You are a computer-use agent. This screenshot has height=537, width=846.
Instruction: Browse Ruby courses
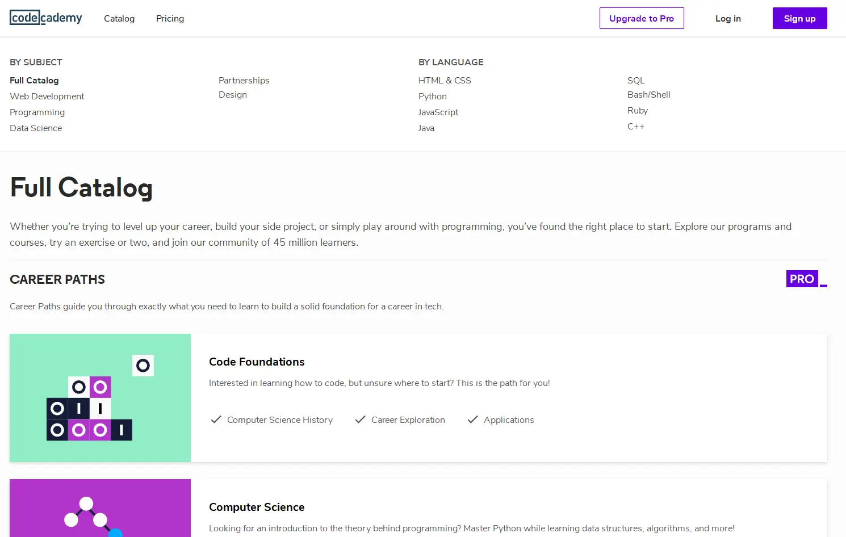[638, 111]
